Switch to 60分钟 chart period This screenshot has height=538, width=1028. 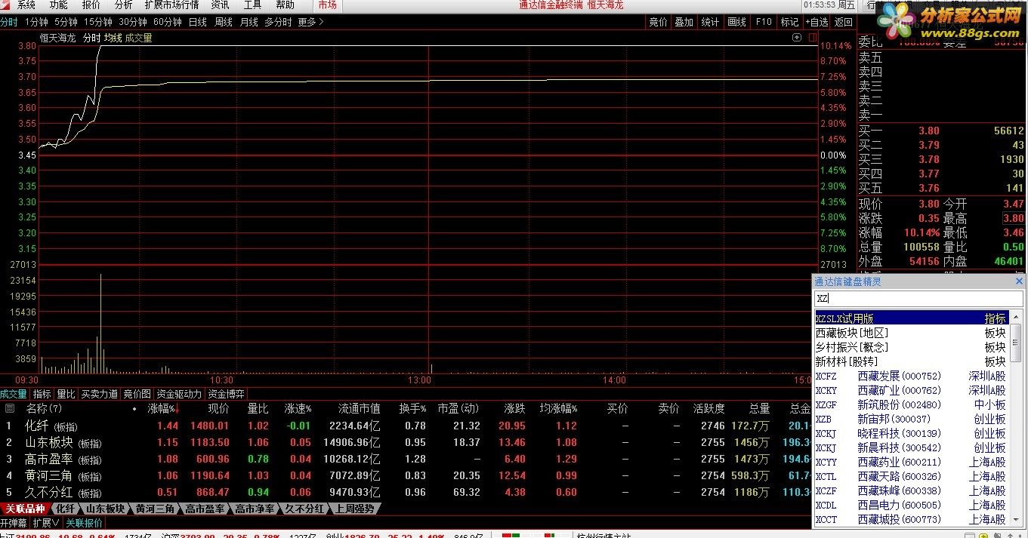click(x=168, y=22)
